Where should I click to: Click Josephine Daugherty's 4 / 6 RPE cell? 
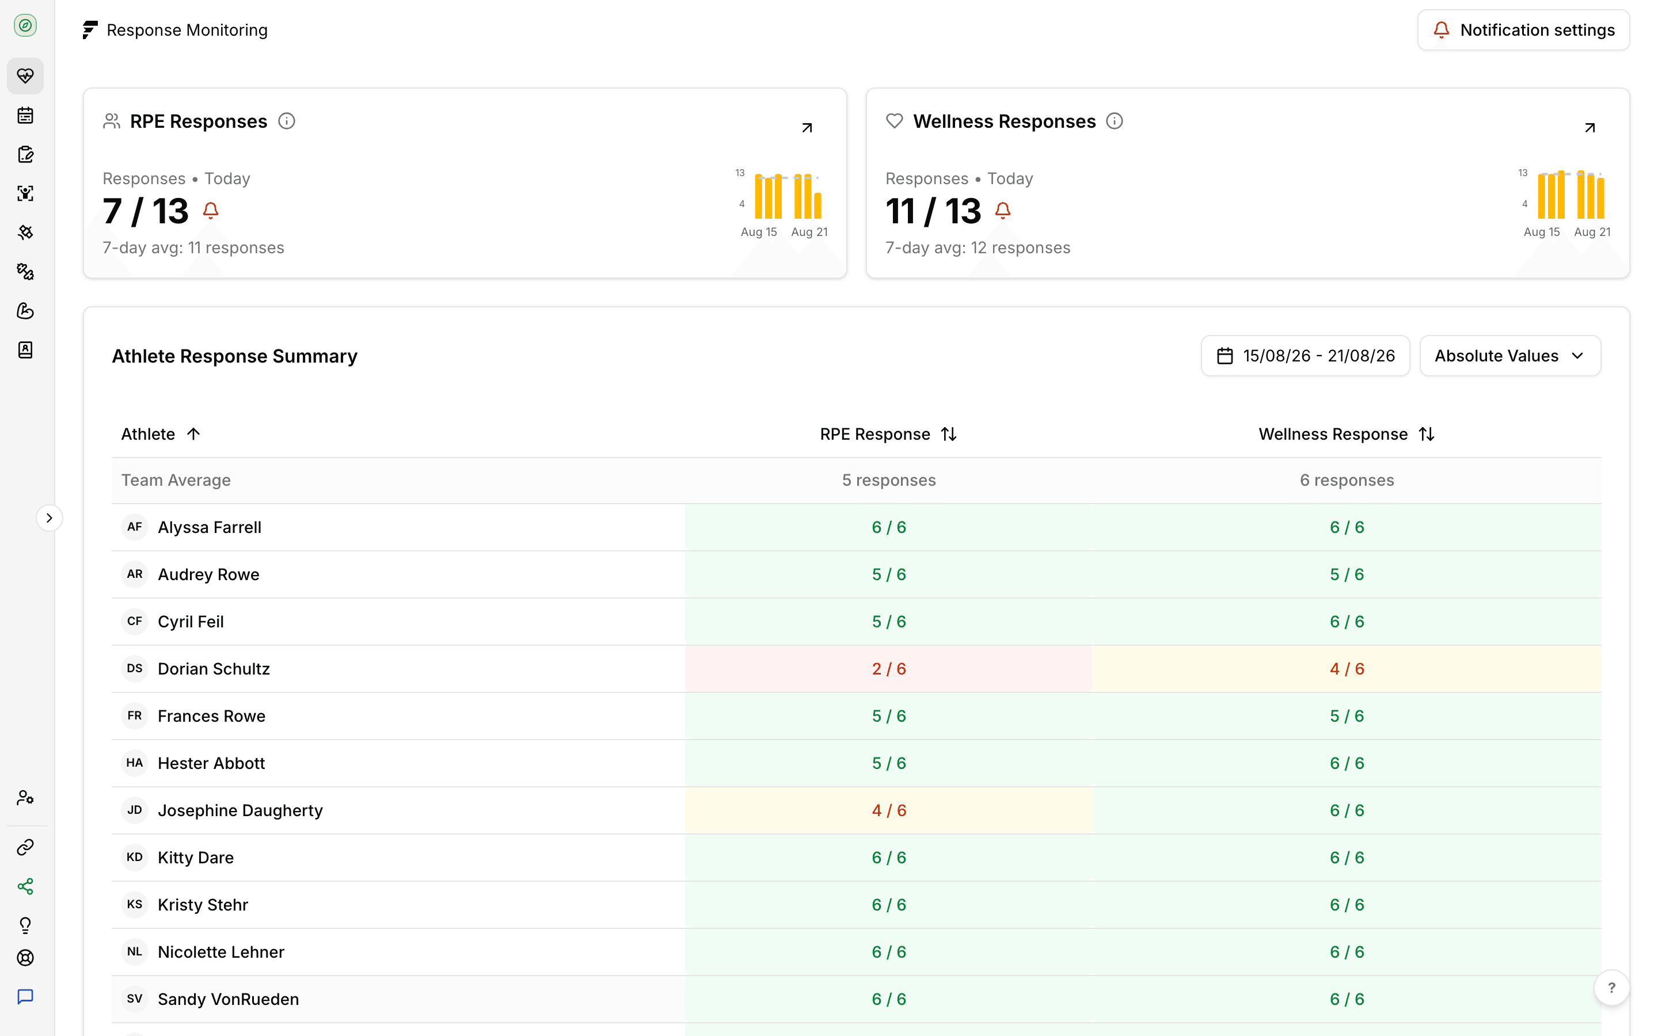889,810
